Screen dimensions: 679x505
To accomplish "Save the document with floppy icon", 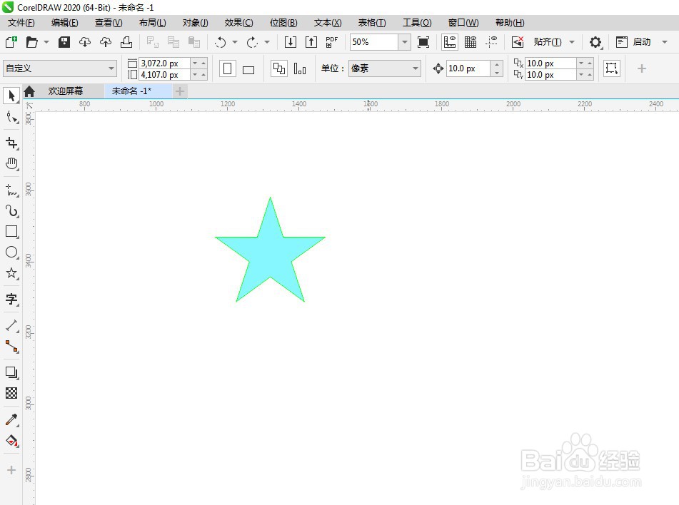I will (64, 42).
